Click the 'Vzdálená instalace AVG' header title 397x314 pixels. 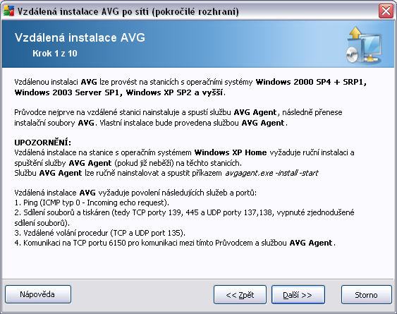80,37
